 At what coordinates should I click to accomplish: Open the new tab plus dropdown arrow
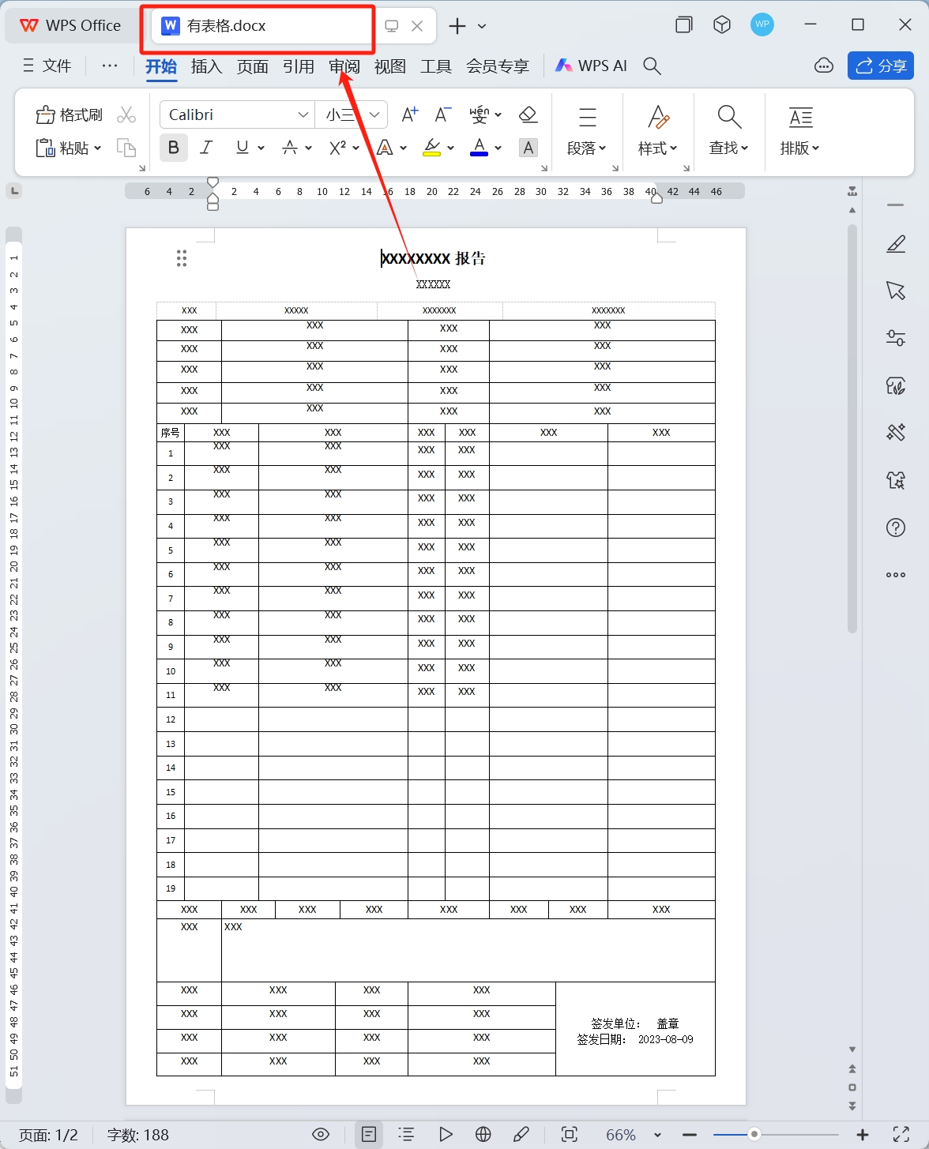pyautogui.click(x=482, y=26)
